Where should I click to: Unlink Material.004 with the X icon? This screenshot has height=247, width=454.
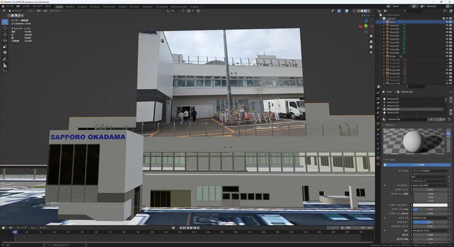pos(444,119)
